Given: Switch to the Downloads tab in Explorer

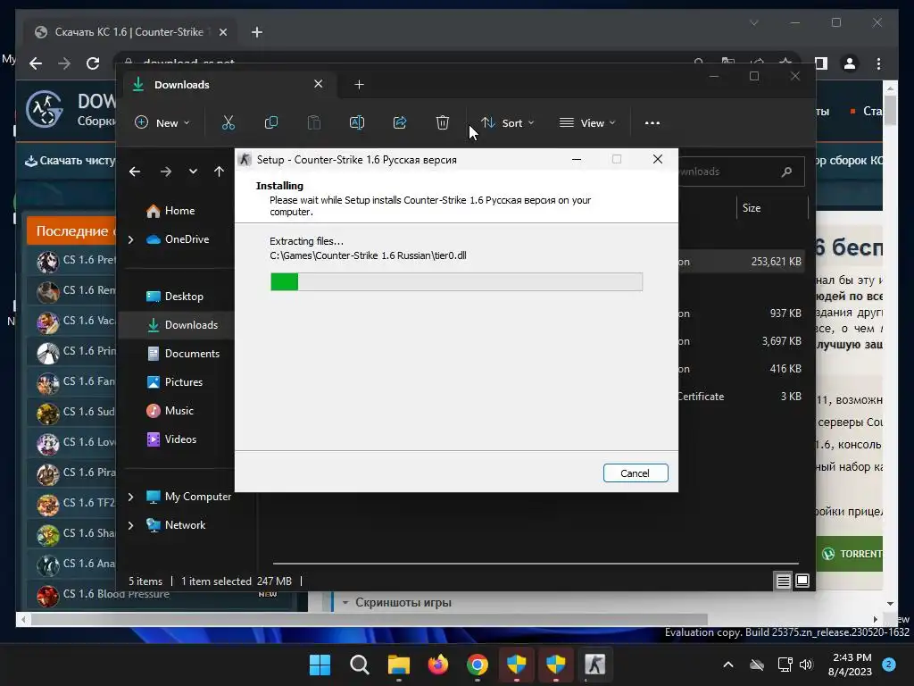Looking at the screenshot, I should click(x=228, y=85).
